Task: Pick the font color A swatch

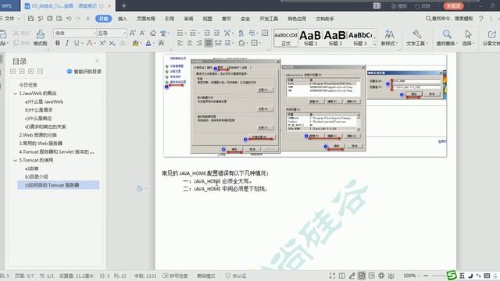Action: tap(148, 43)
